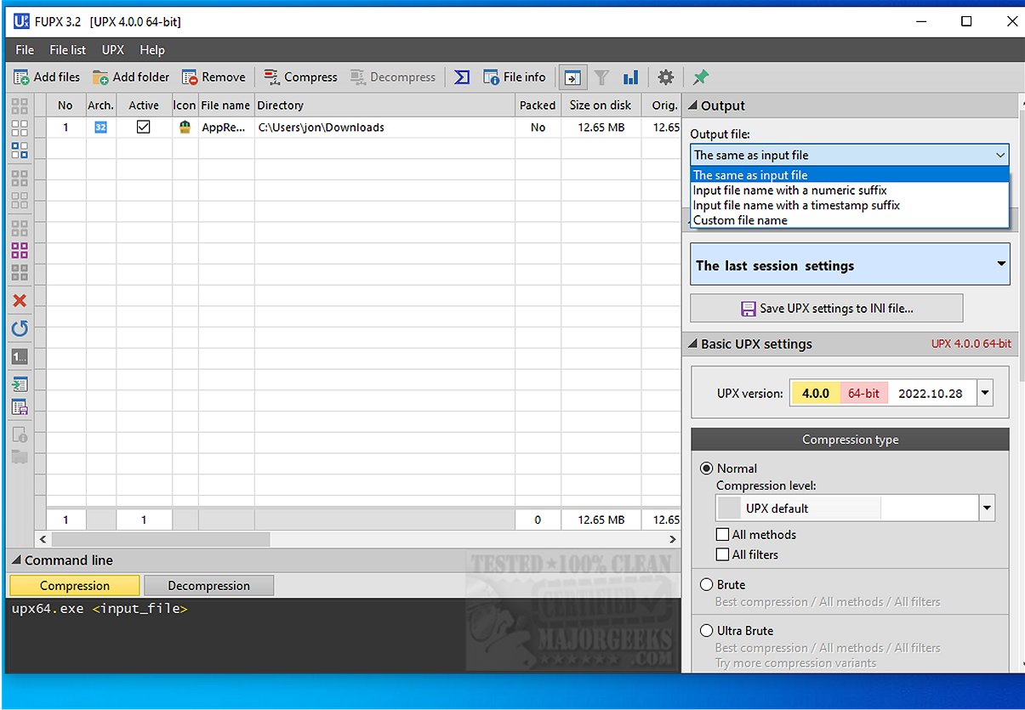Open the Compression level "UPX default" dropdown

pyautogui.click(x=855, y=508)
